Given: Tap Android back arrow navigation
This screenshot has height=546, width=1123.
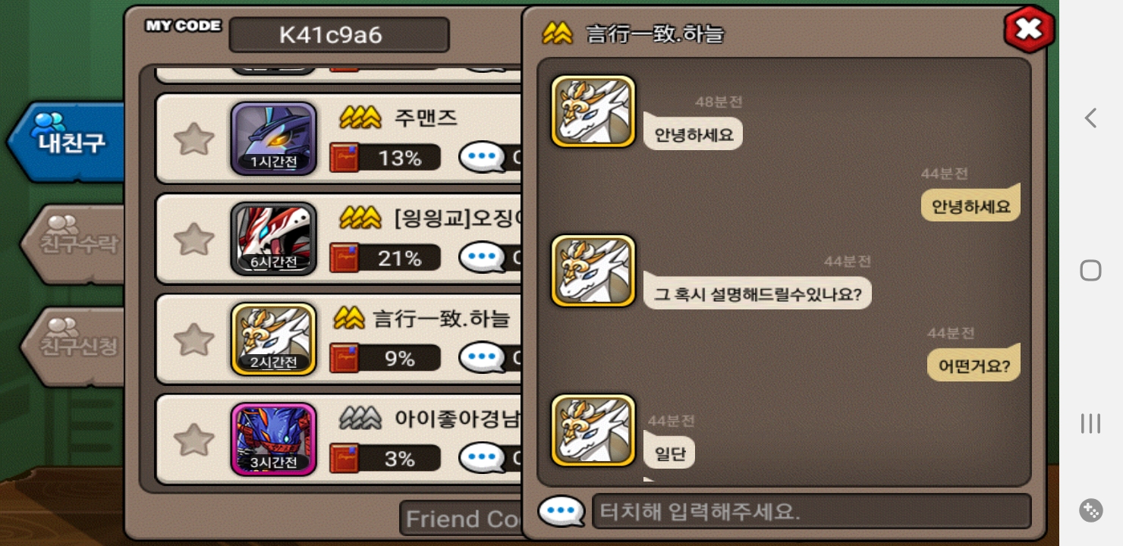Looking at the screenshot, I should 1090,118.
